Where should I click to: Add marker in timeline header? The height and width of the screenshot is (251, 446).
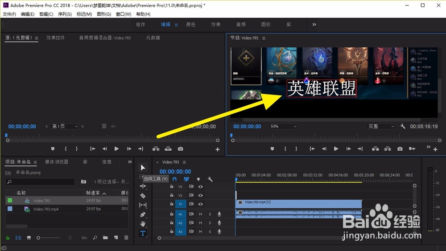pos(198,179)
